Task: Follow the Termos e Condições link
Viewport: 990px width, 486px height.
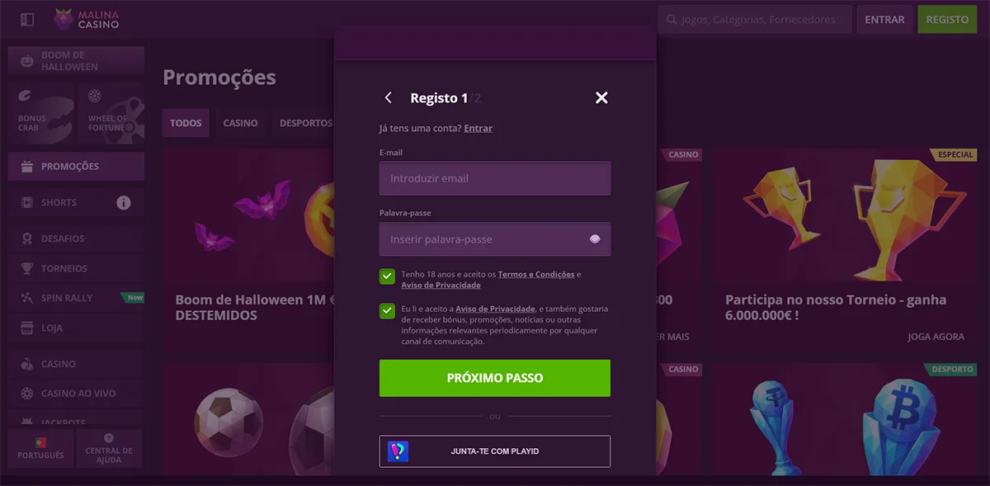Action: [x=535, y=274]
